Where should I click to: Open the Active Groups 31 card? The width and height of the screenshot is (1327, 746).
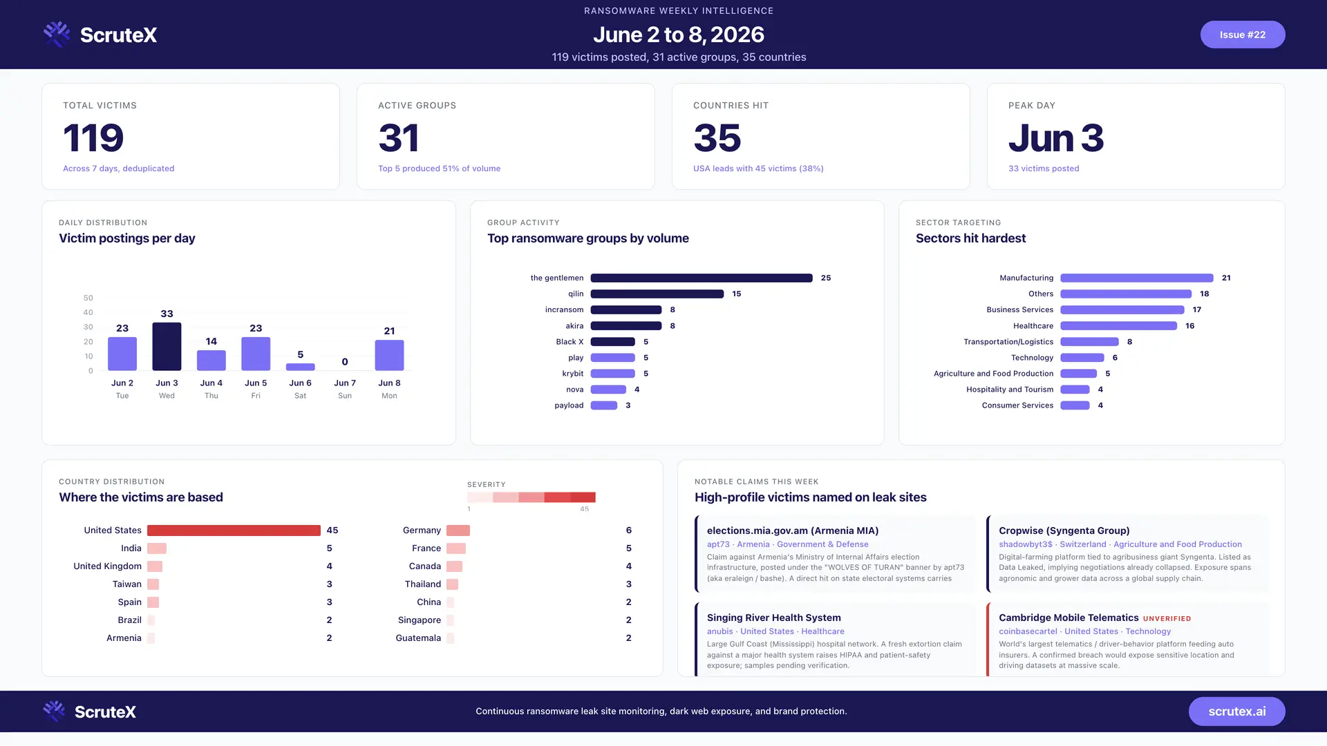coord(506,137)
